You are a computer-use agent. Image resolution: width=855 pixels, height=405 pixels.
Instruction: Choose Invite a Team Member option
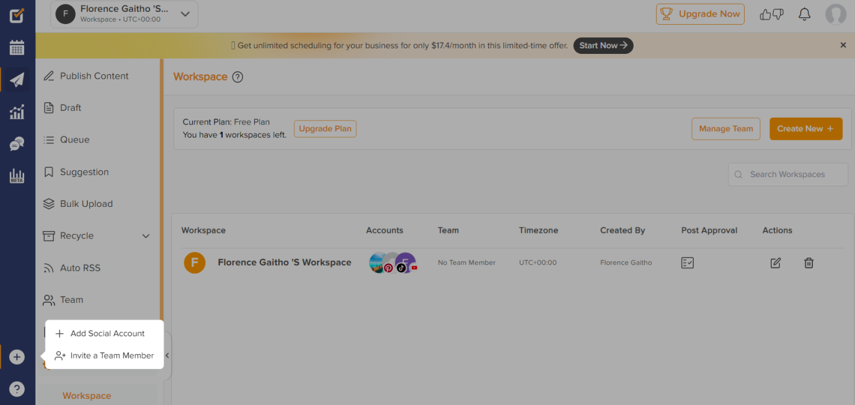[112, 355]
